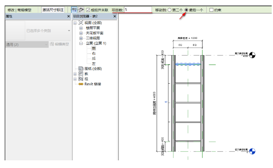This screenshot has height=168, width=273.
Task: Select the 最后一个 radio button
Action: pos(186,10)
